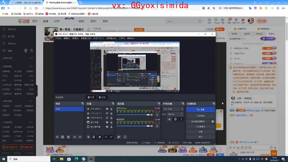Expand the Douyu 分类 navigation dropdown
The width and height of the screenshot is (288, 162).
tap(57, 21)
